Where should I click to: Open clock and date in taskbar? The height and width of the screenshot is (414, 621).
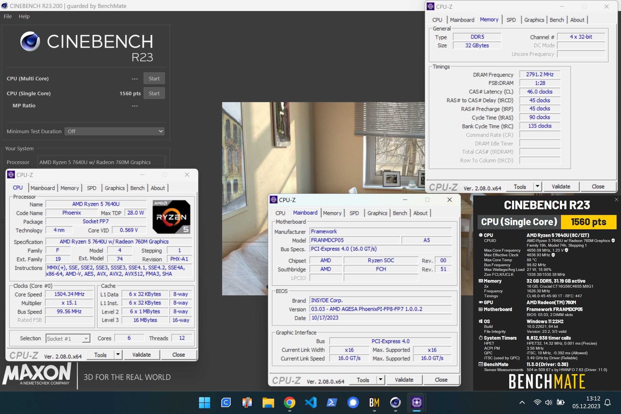pyautogui.click(x=586, y=402)
